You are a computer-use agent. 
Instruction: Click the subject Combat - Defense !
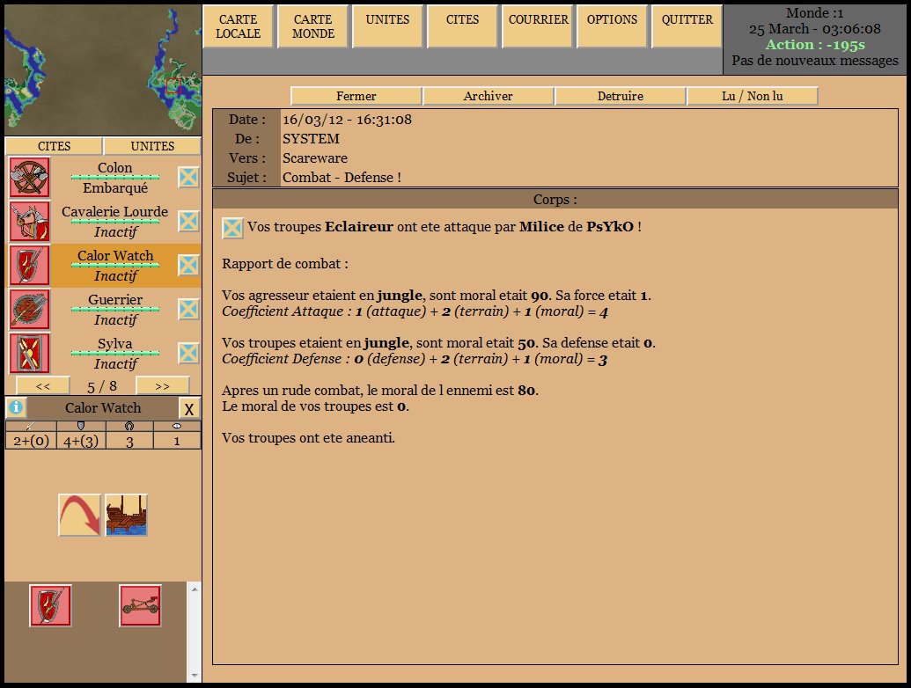[x=342, y=178]
